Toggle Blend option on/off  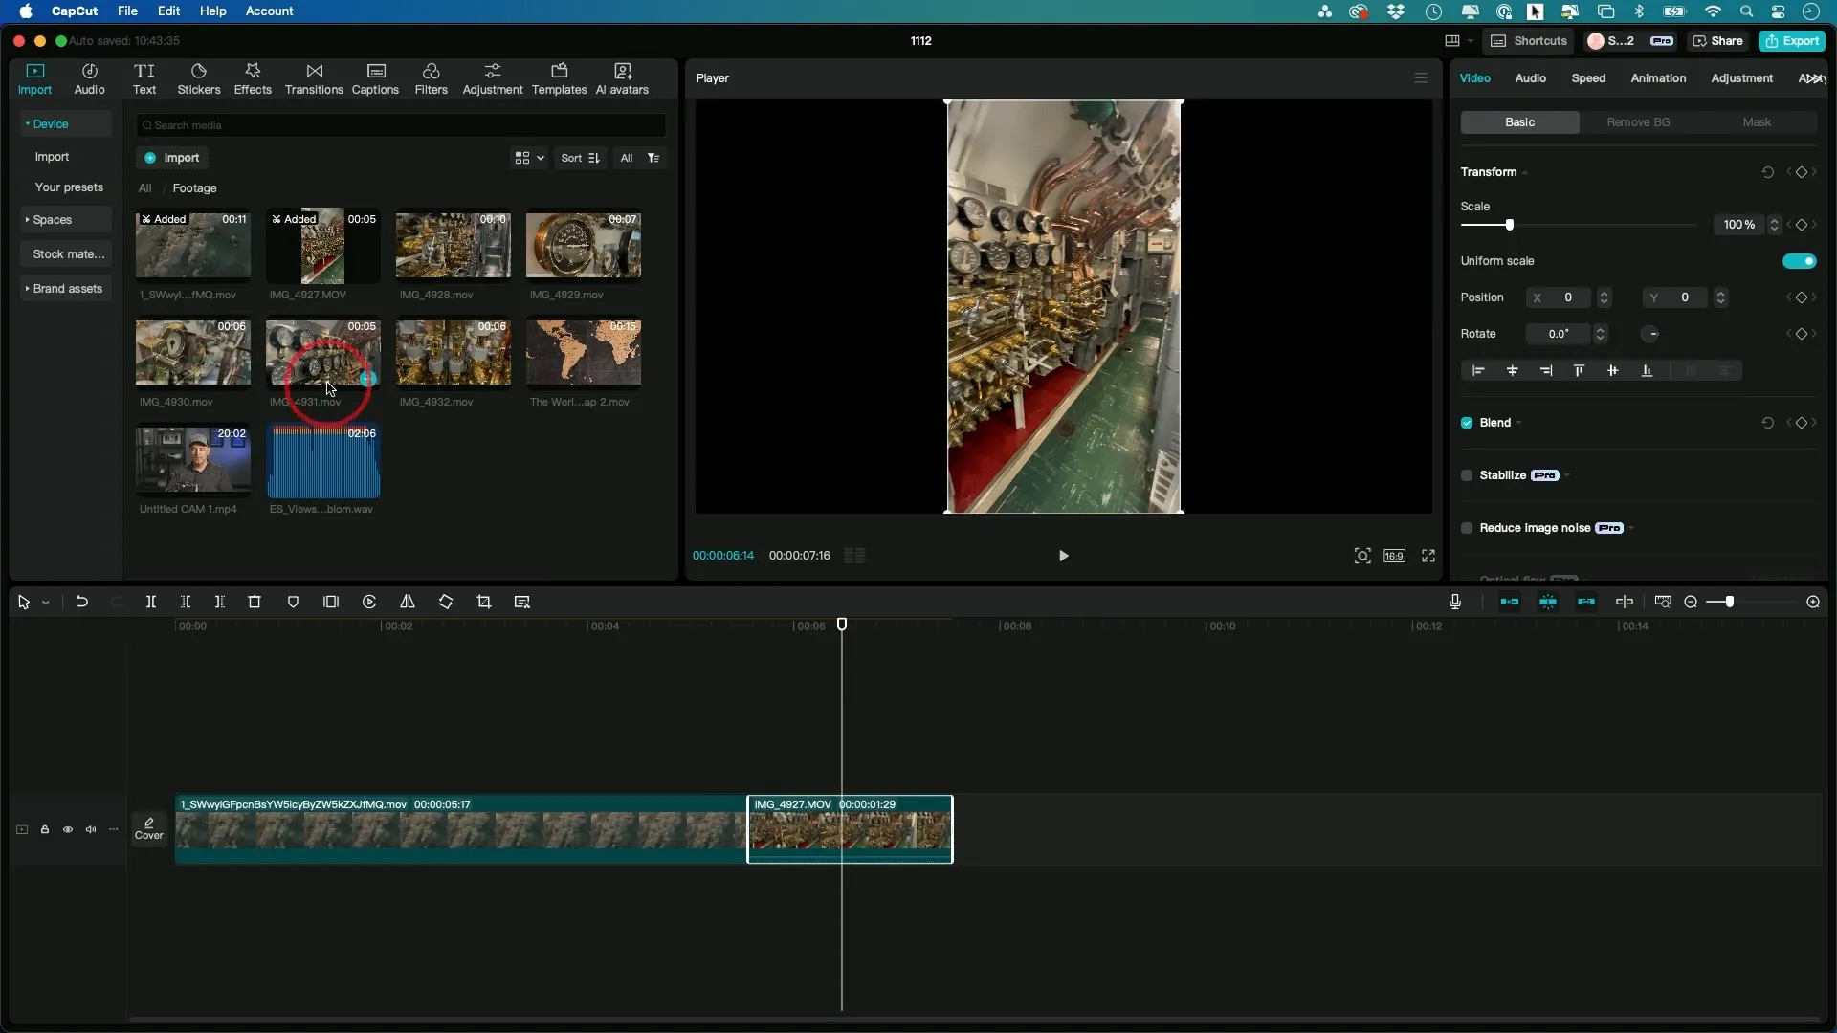coord(1466,423)
